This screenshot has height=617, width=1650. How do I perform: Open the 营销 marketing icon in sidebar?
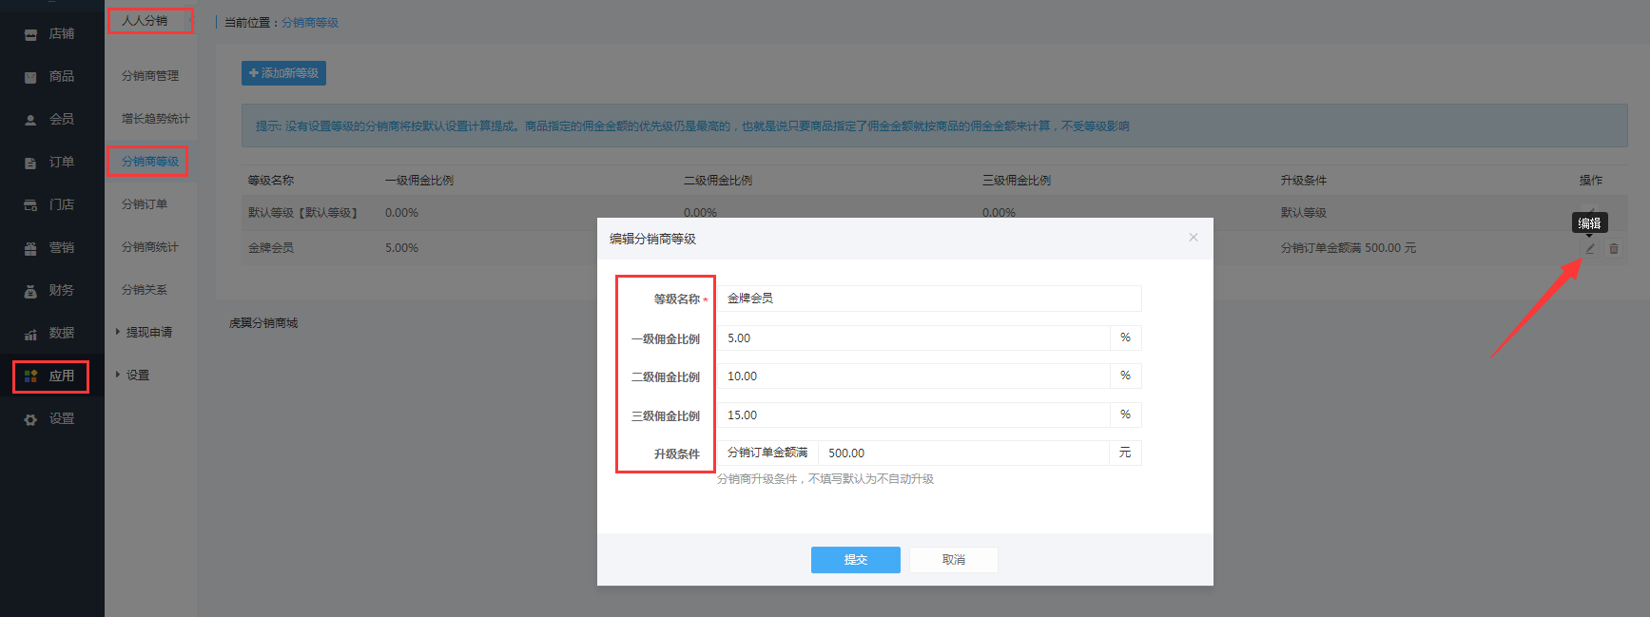click(30, 248)
